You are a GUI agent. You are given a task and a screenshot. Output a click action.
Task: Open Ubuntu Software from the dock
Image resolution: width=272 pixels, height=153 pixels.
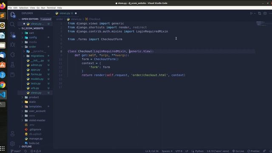[3, 65]
